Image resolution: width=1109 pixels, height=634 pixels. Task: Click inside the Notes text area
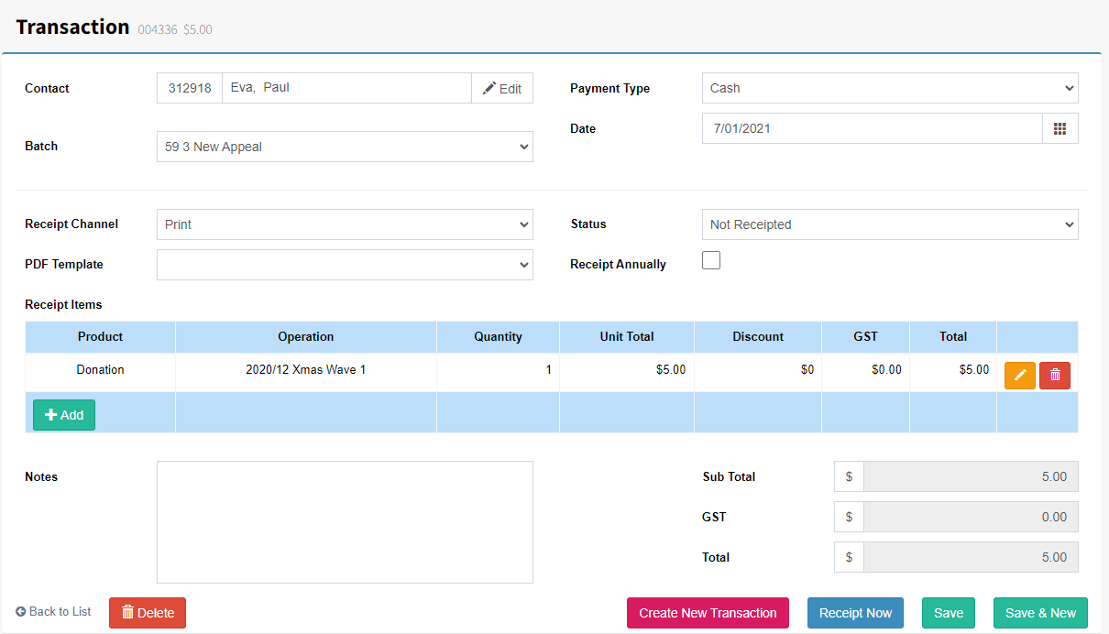(x=345, y=522)
